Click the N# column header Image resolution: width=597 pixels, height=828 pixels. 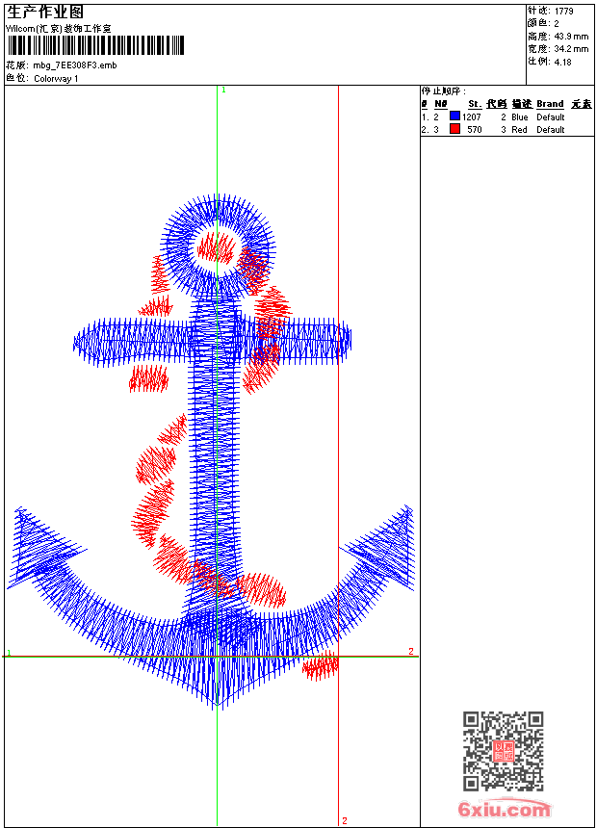pyautogui.click(x=441, y=104)
